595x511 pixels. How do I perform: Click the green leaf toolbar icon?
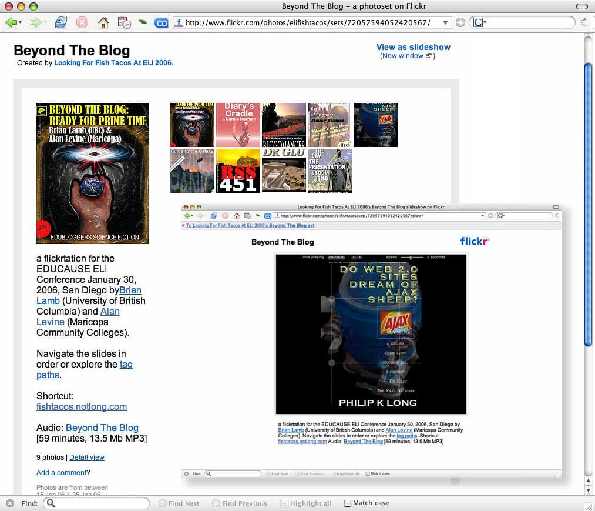(143, 22)
